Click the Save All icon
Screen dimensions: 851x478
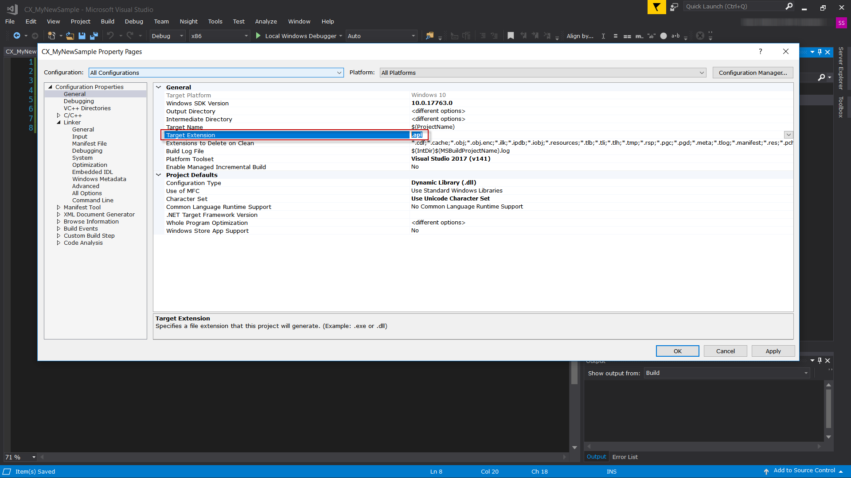pos(94,36)
